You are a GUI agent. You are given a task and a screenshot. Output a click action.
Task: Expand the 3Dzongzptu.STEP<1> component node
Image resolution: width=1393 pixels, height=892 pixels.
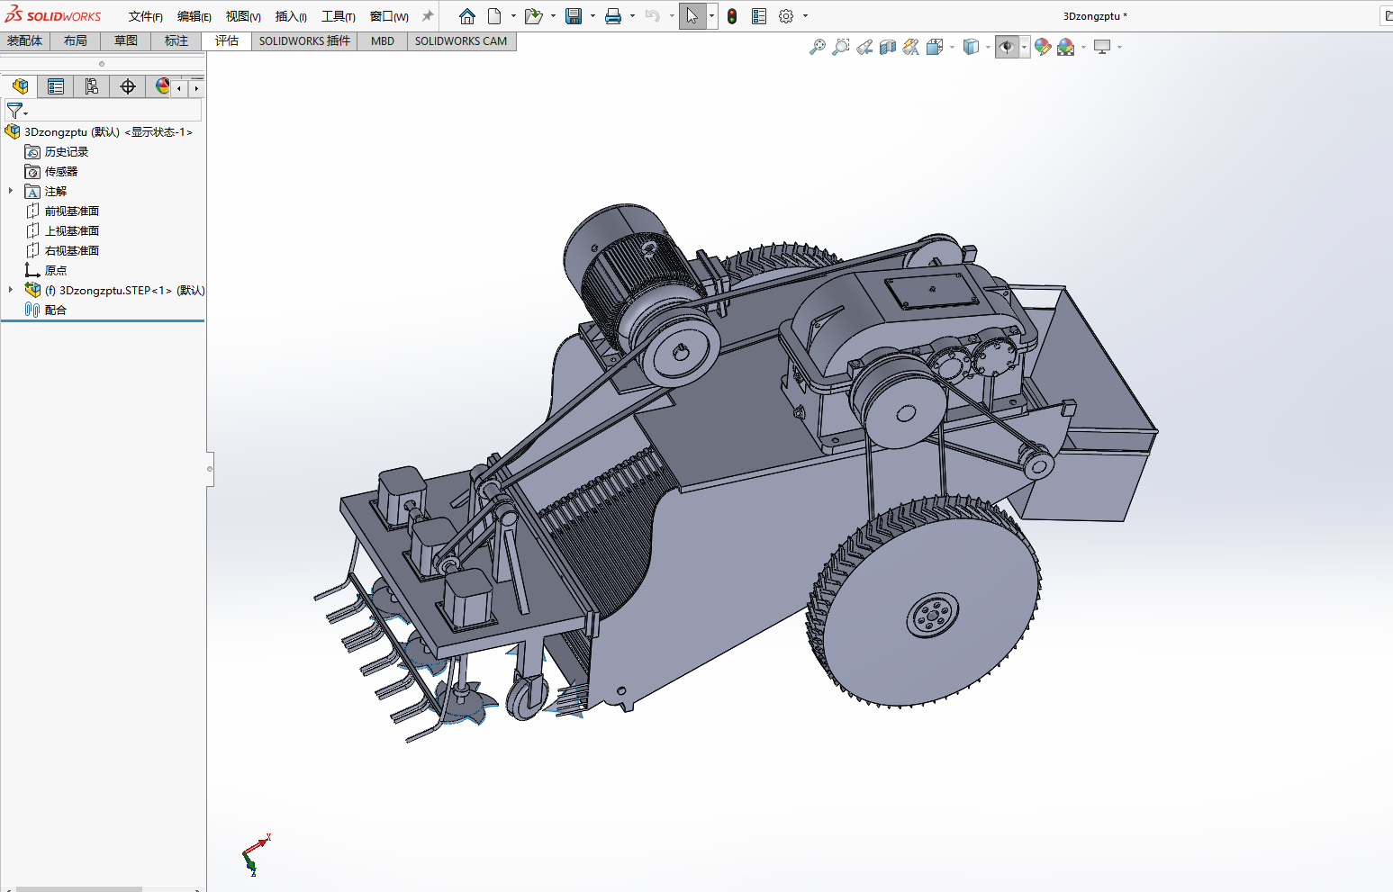tap(11, 290)
